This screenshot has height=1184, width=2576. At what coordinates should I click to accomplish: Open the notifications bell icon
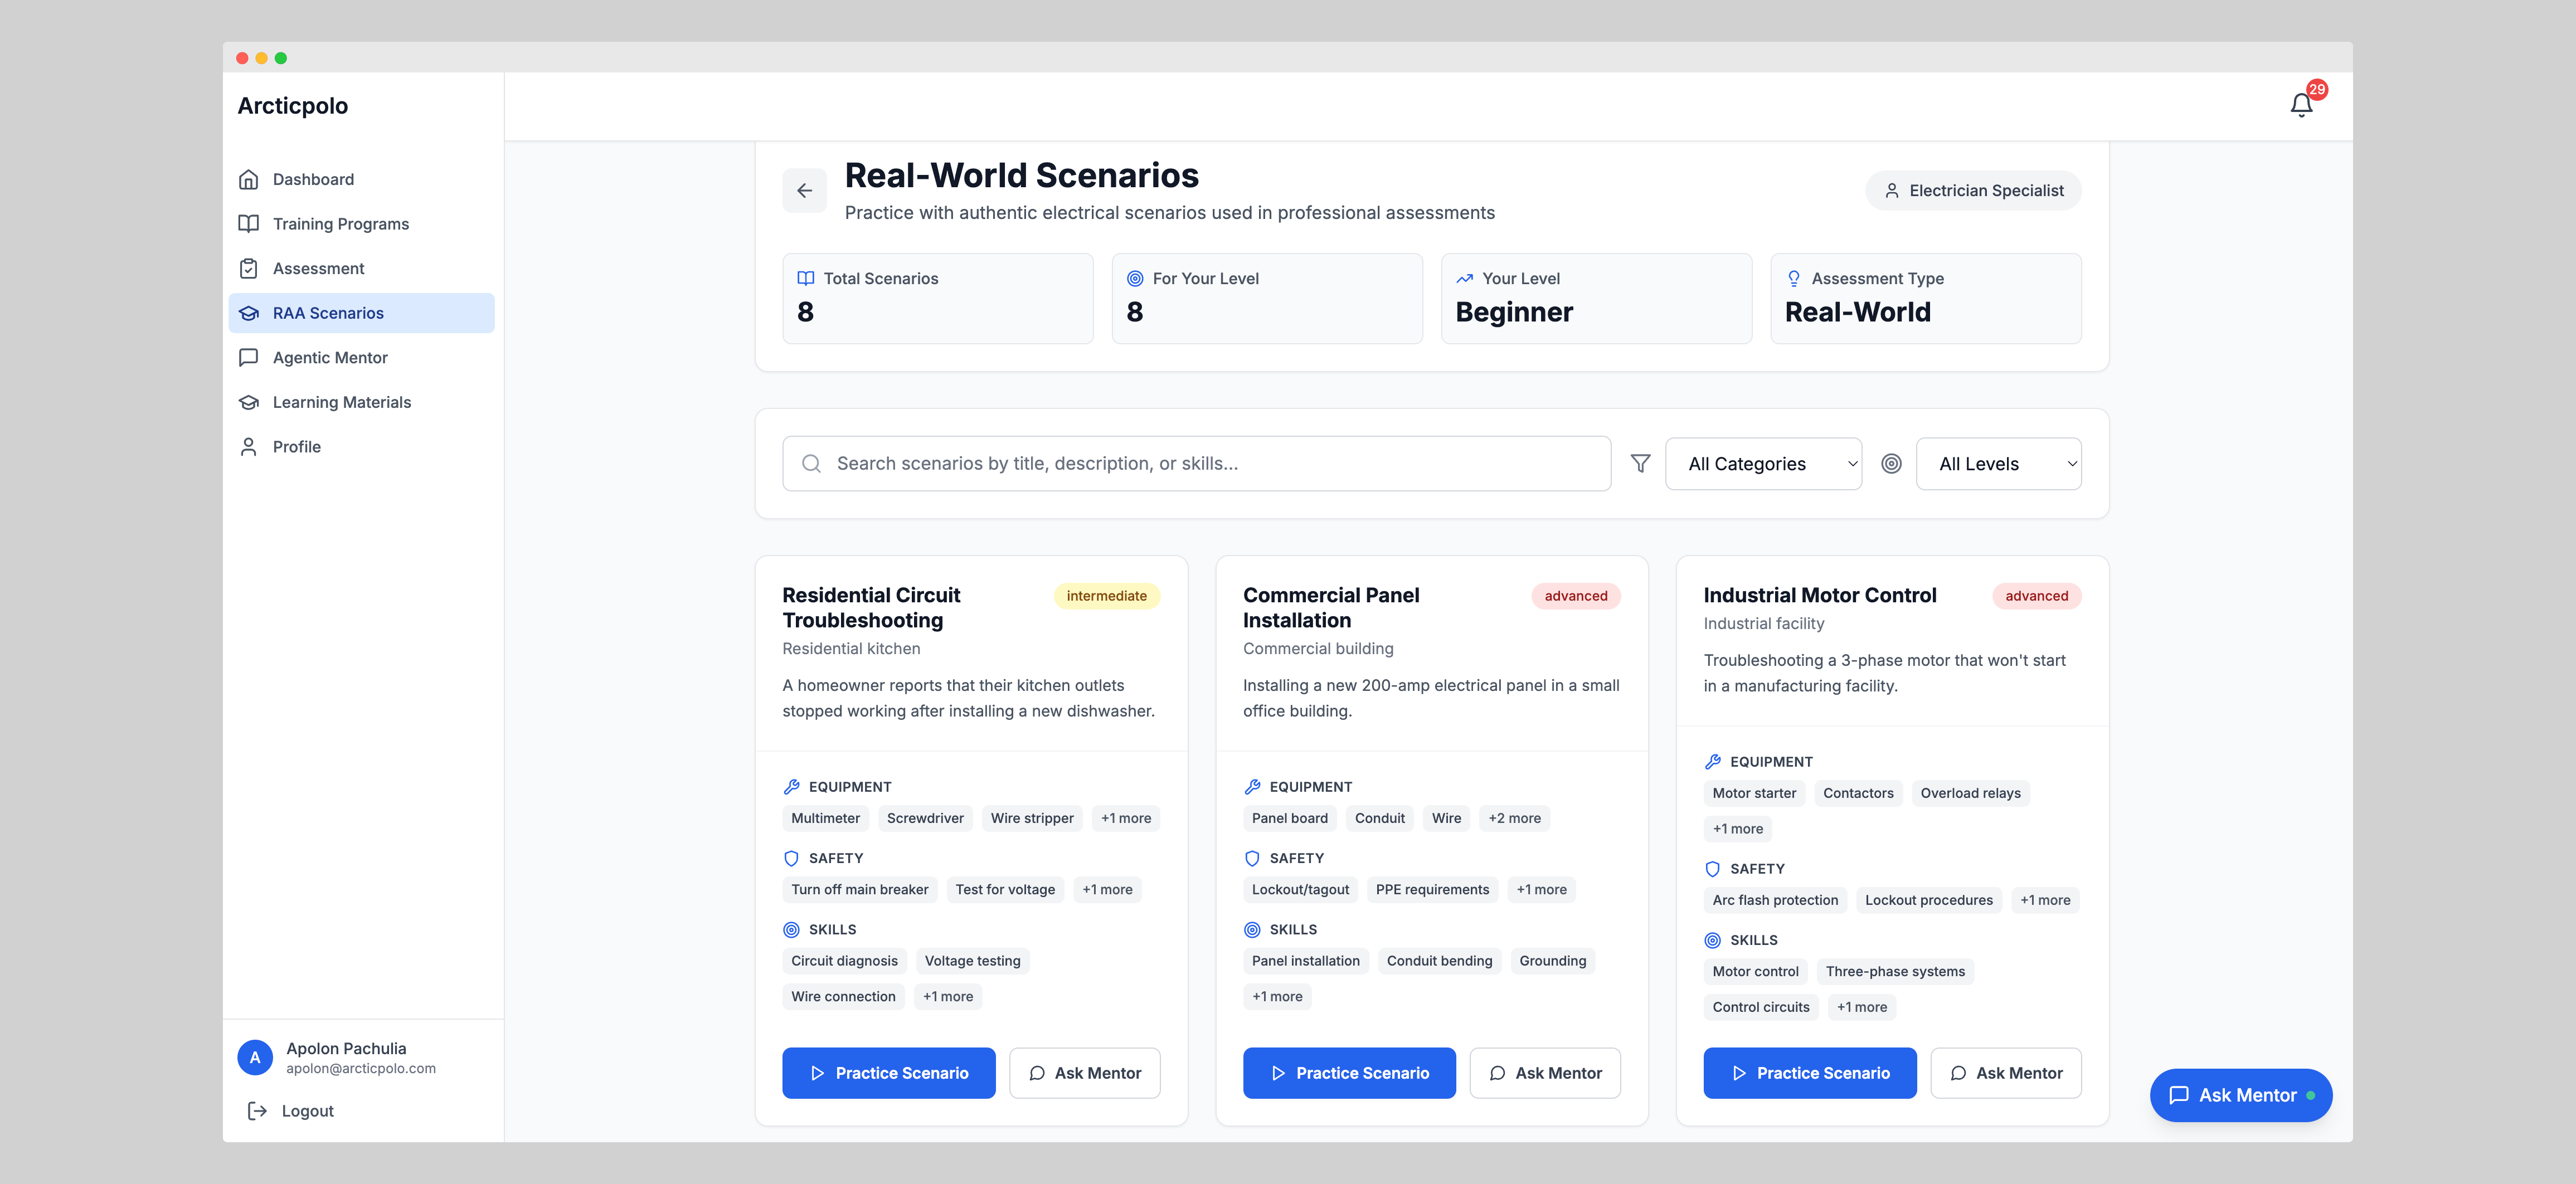click(2301, 105)
